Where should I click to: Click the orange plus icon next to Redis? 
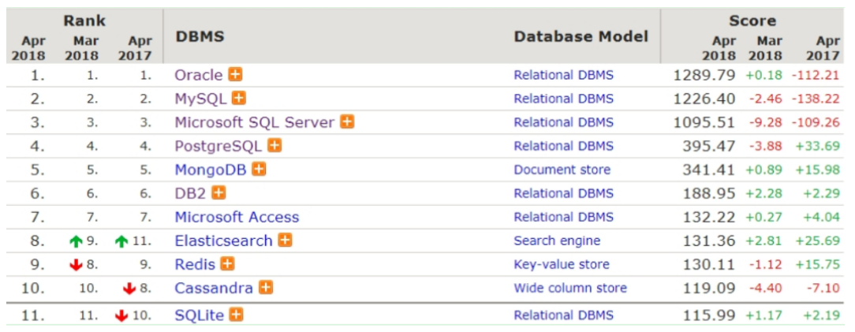point(227,264)
